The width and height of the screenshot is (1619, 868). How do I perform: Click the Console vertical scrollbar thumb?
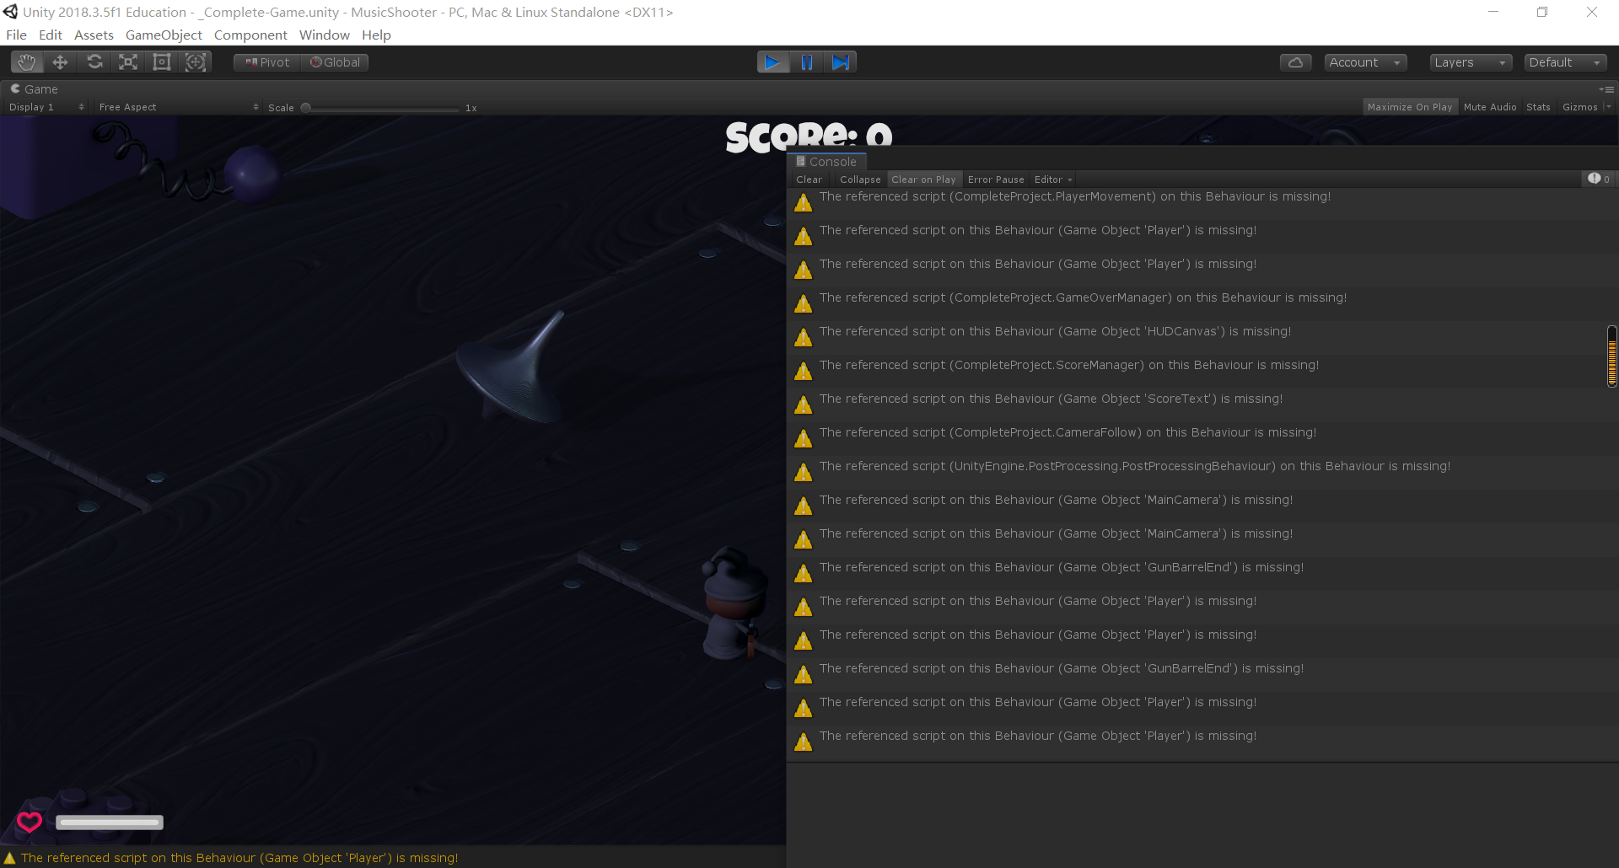(x=1612, y=356)
